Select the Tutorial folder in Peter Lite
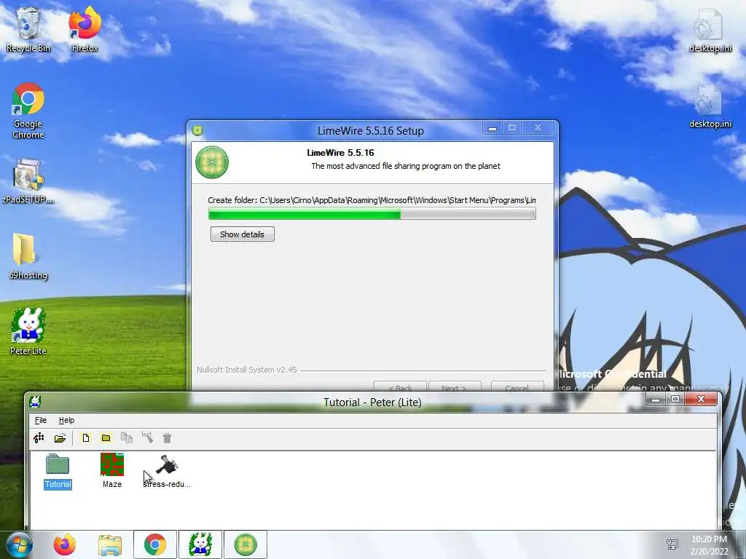 [x=58, y=471]
